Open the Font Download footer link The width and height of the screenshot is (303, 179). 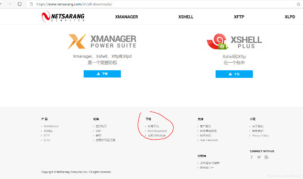coord(157,131)
